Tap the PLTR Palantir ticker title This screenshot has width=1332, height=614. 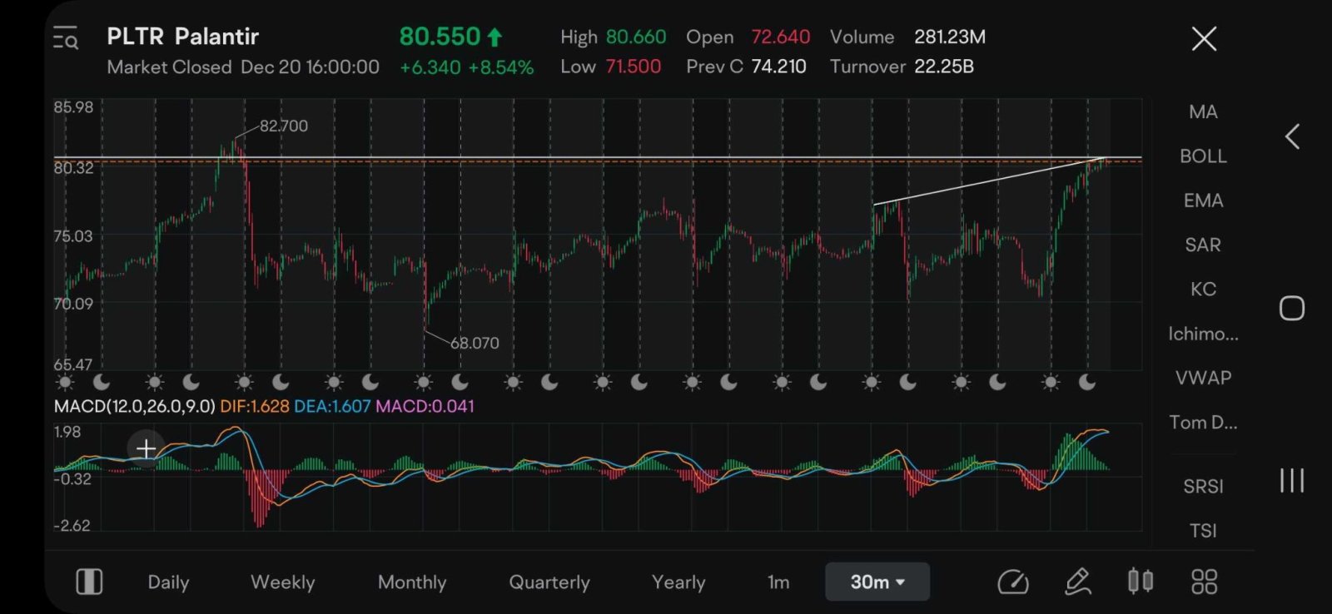point(182,37)
